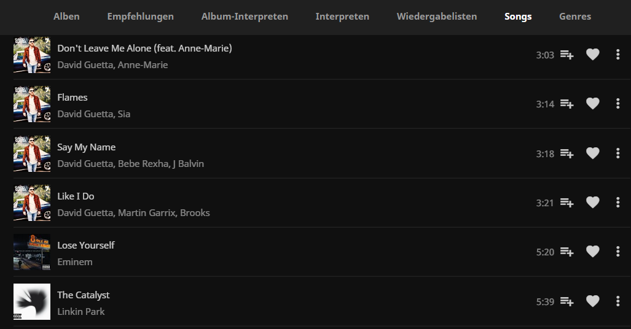Add Don't Leave Me Alone to playlist

566,54
